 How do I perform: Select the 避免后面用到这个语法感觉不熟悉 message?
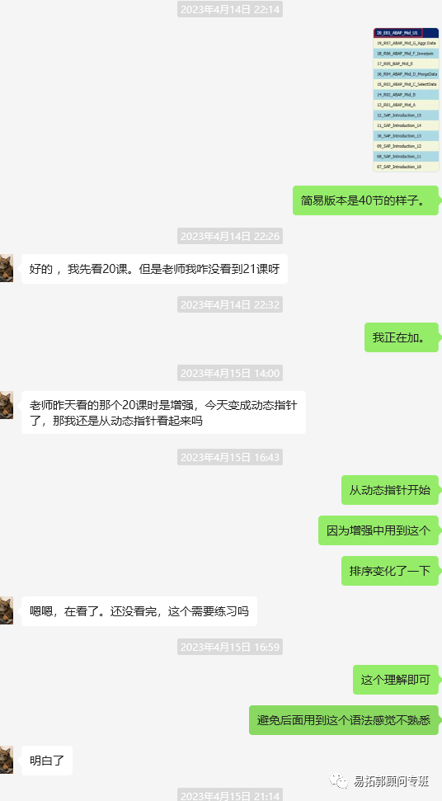pos(344,720)
